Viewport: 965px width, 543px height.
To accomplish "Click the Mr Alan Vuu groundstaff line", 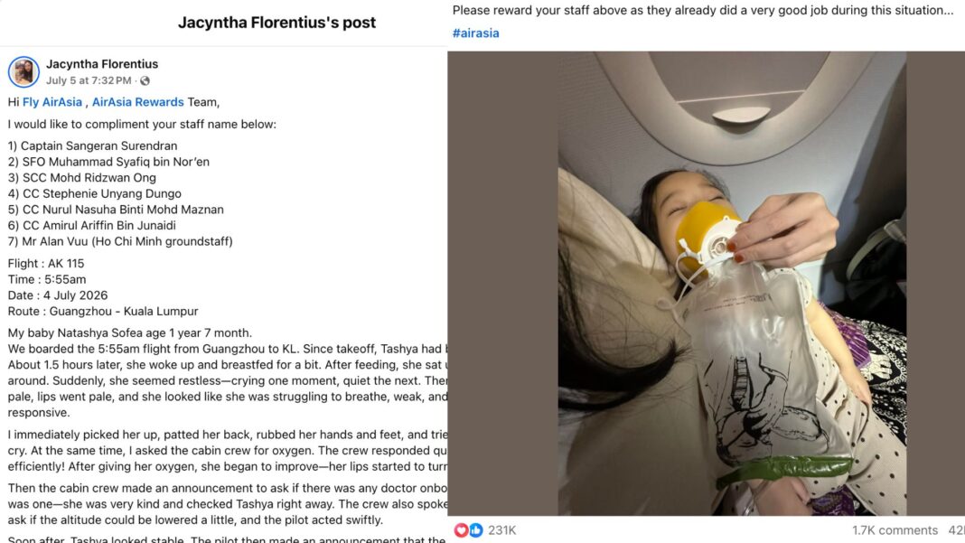I will point(120,241).
